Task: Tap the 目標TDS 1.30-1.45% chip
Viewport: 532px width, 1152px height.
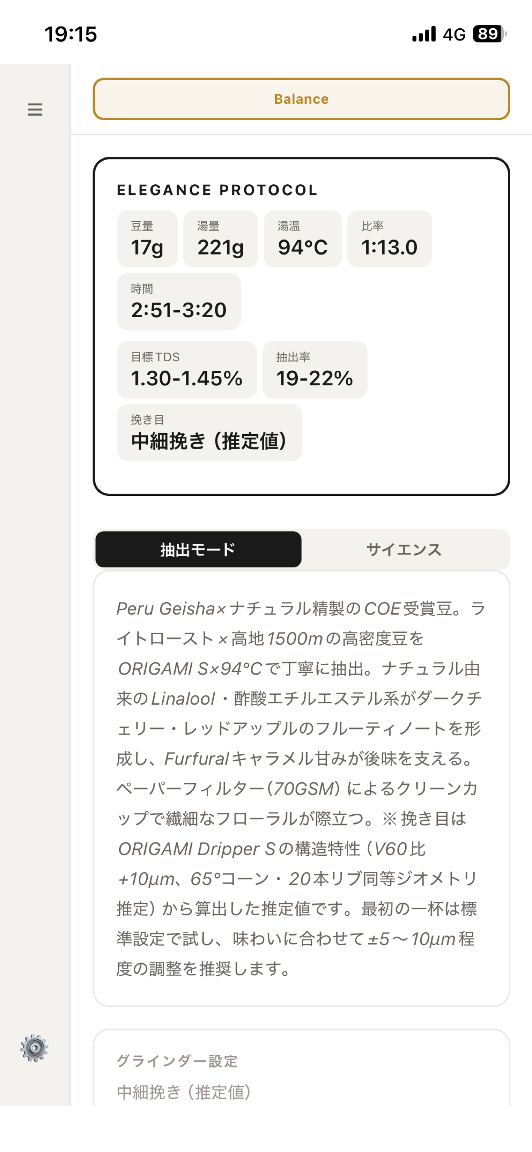Action: (x=187, y=370)
